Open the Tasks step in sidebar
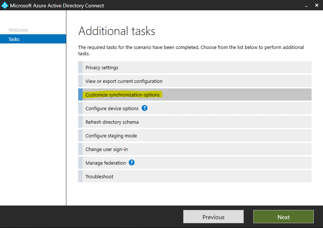This screenshot has height=228, width=323. [x=33, y=39]
